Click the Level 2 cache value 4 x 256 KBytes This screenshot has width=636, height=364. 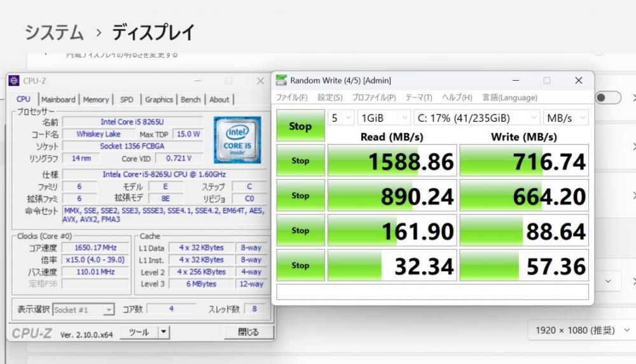(x=201, y=272)
